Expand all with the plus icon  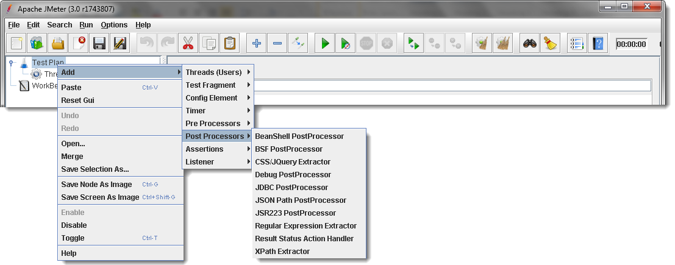(x=257, y=43)
